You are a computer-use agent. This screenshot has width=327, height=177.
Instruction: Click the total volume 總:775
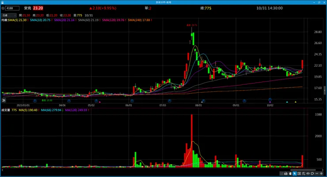tap(205, 8)
